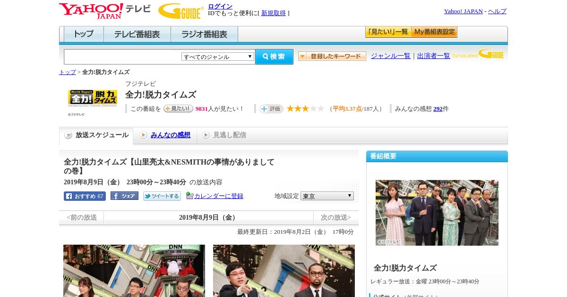Click the Facebook おすすめ 67 button

coord(85,196)
